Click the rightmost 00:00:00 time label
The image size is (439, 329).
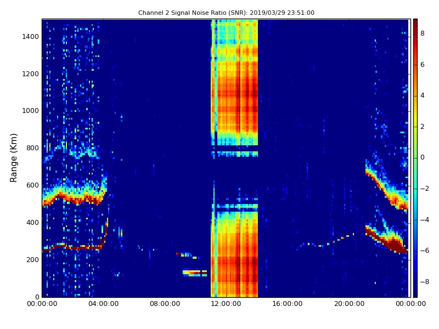(410, 304)
